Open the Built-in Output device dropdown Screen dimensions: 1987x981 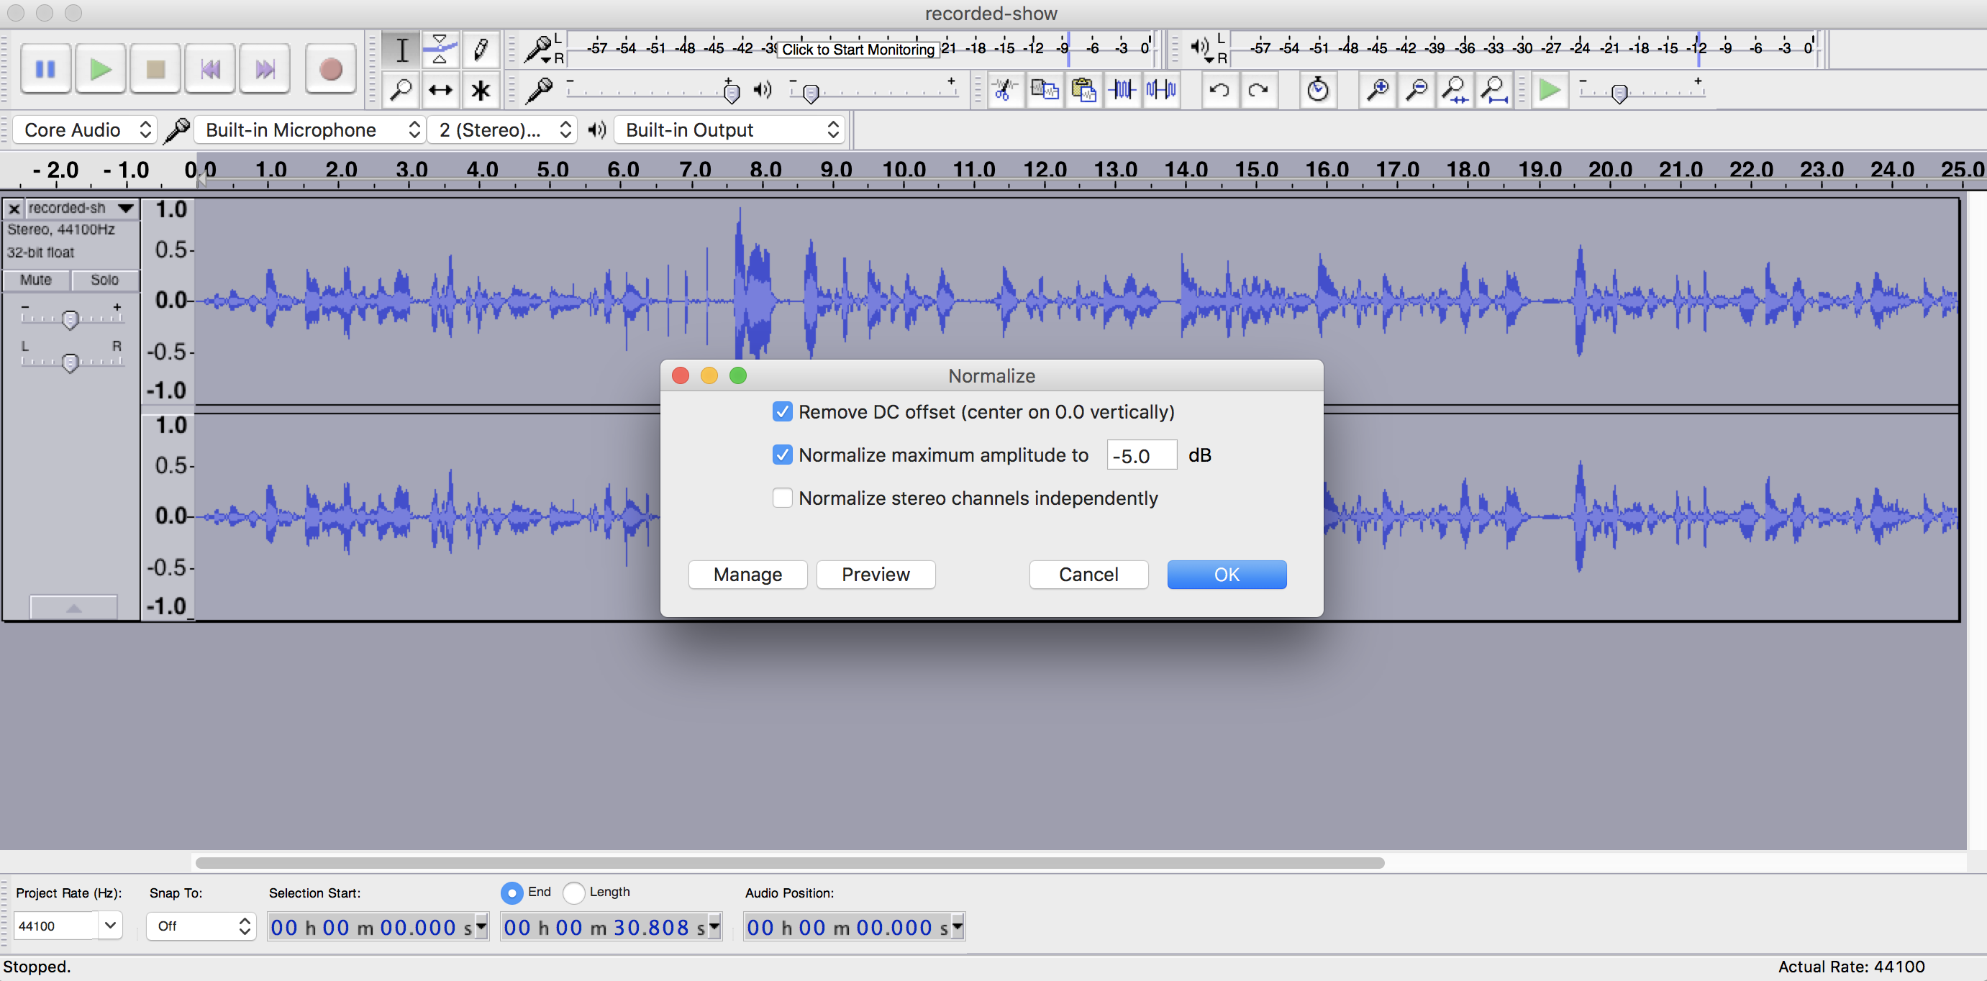(729, 129)
